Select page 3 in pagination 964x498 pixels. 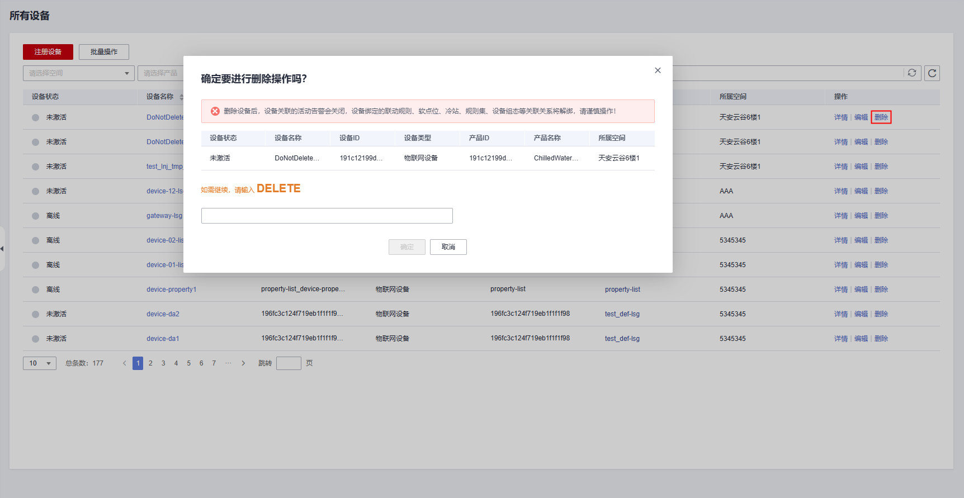click(163, 363)
